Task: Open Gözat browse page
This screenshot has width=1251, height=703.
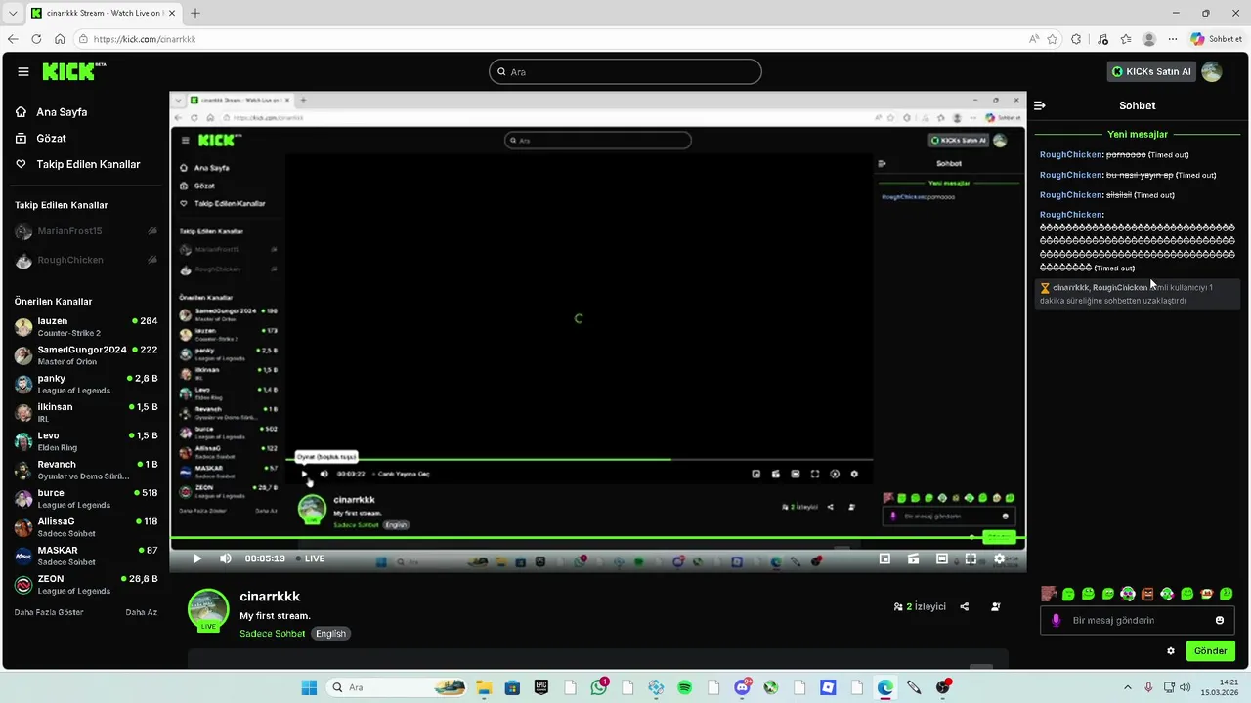Action: 51,139
